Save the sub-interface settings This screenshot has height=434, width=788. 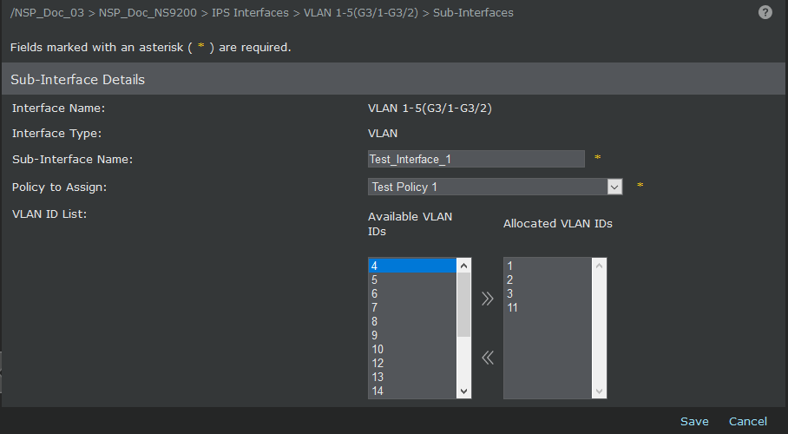click(x=694, y=422)
